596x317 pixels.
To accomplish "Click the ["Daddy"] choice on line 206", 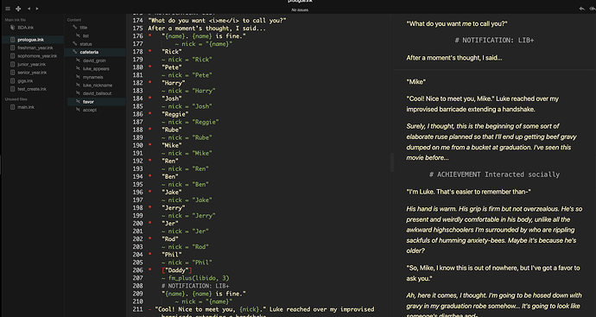I will coord(177,270).
